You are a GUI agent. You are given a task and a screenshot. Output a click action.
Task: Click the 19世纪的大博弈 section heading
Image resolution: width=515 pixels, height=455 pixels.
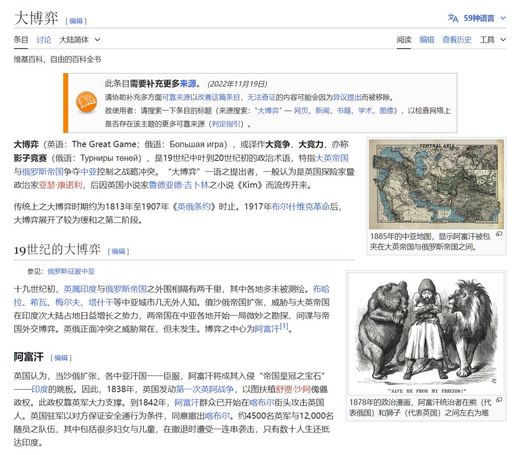[x=58, y=249]
